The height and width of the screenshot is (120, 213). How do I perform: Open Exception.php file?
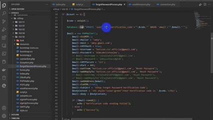[x=27, y=63]
